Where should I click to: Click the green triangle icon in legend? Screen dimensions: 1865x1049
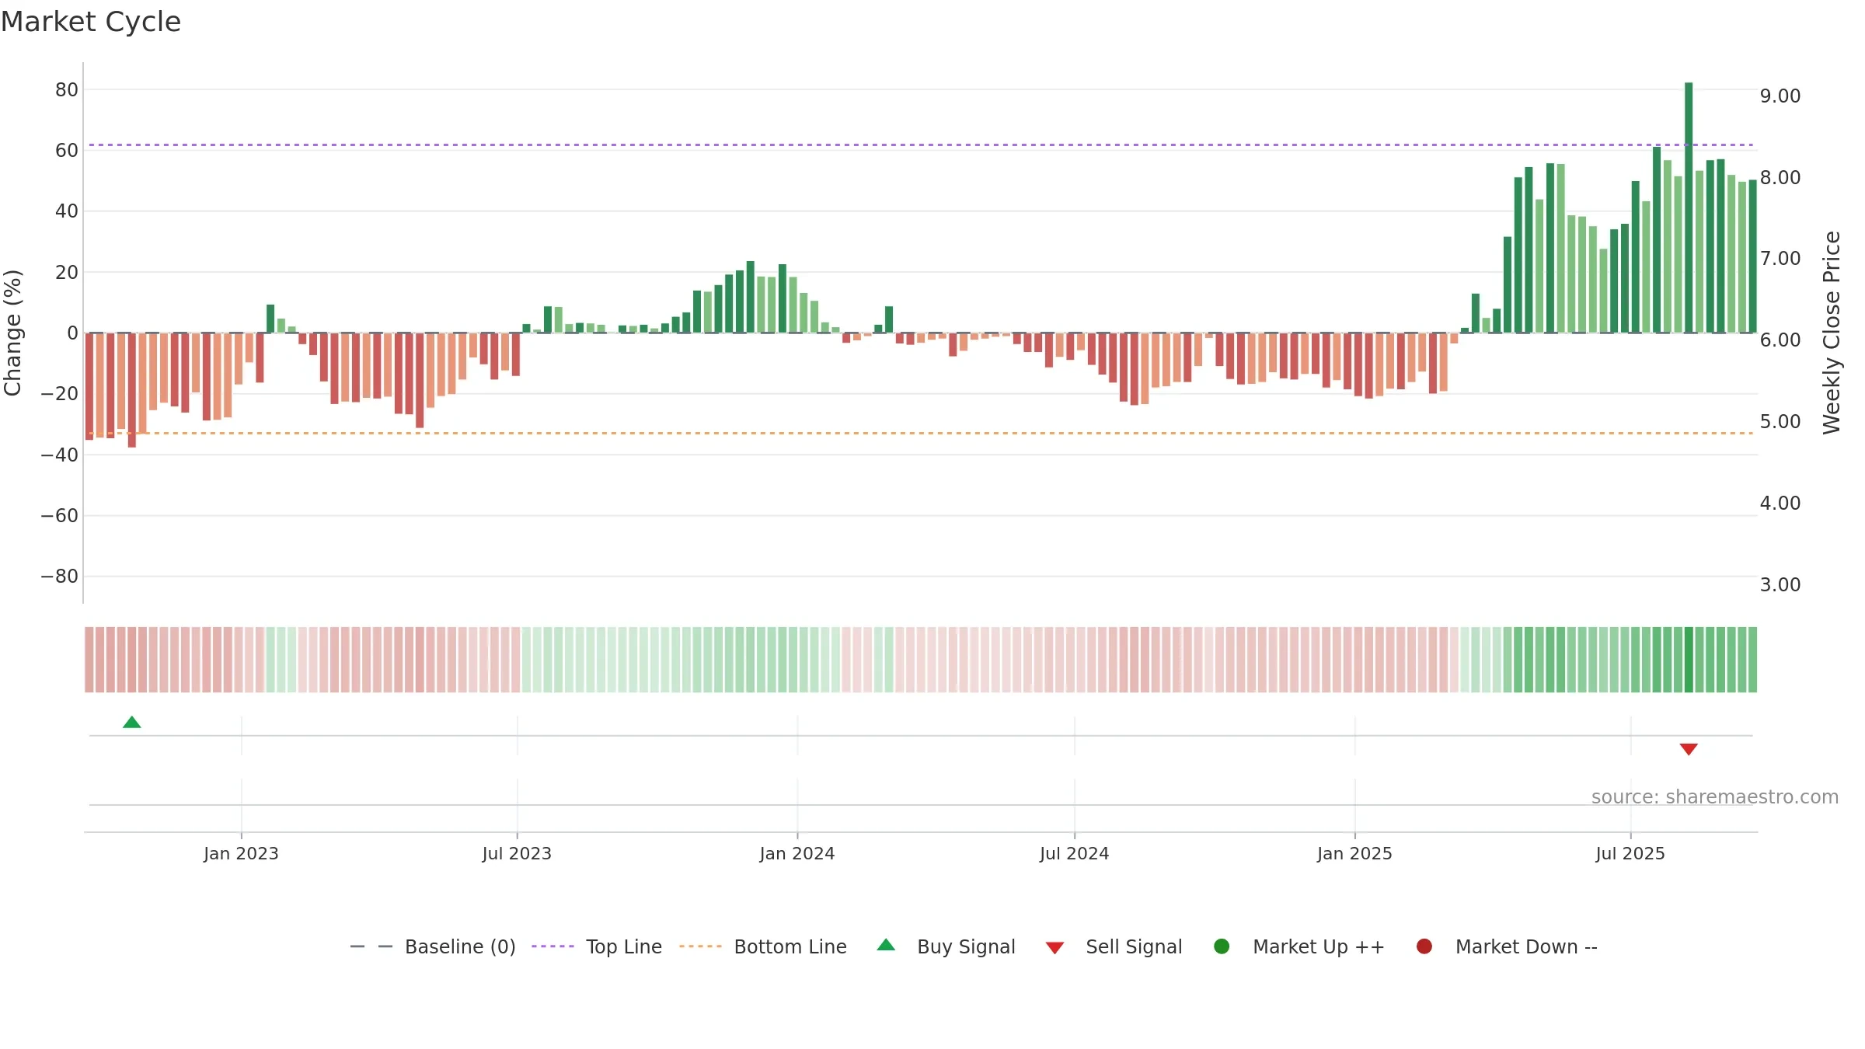(886, 946)
